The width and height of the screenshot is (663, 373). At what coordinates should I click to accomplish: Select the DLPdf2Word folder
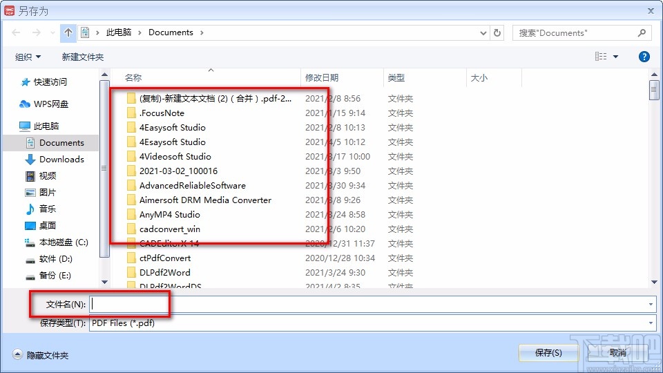(165, 272)
